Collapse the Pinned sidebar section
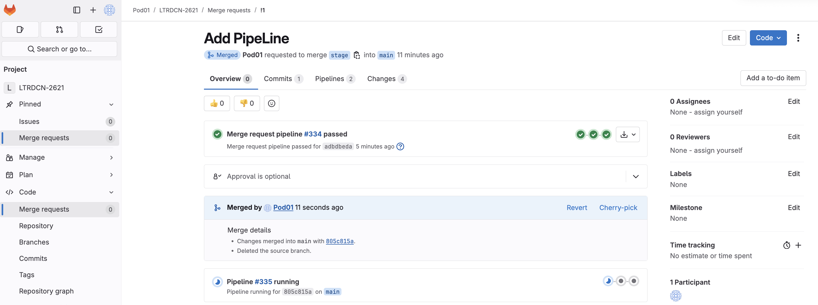Screen dimensions: 818x305 click(111, 104)
